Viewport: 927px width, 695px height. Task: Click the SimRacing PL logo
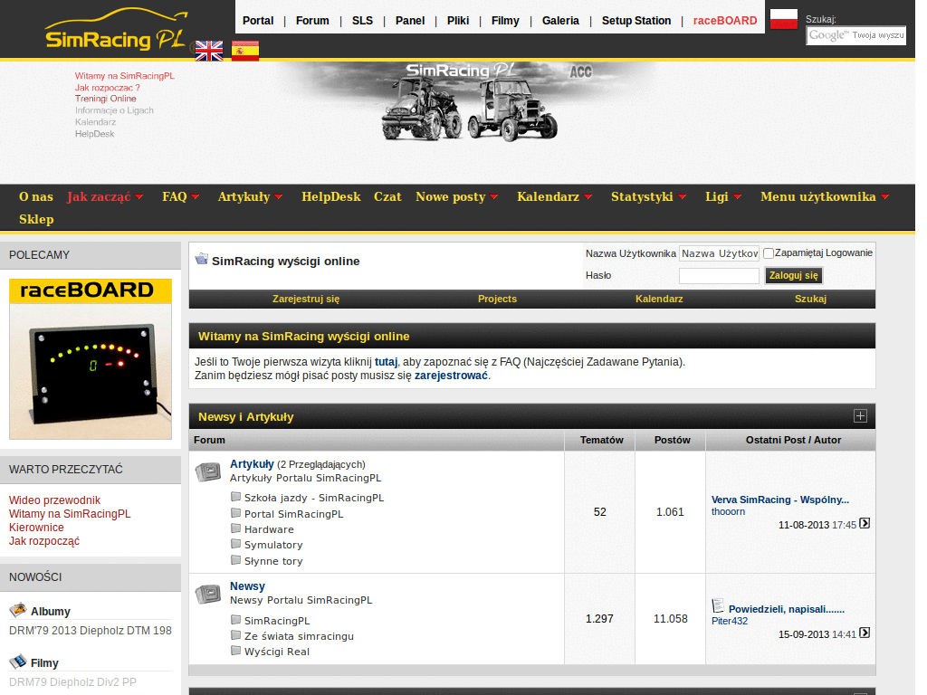click(x=117, y=30)
